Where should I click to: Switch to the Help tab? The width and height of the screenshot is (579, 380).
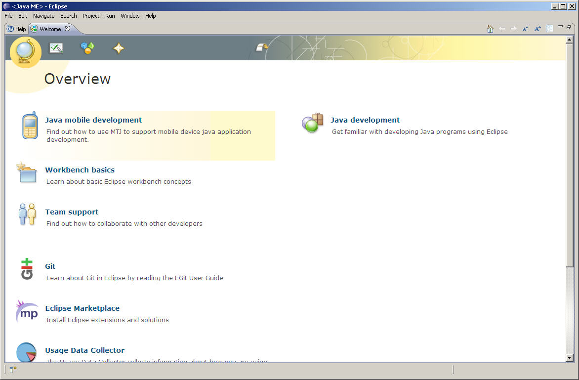(x=17, y=29)
